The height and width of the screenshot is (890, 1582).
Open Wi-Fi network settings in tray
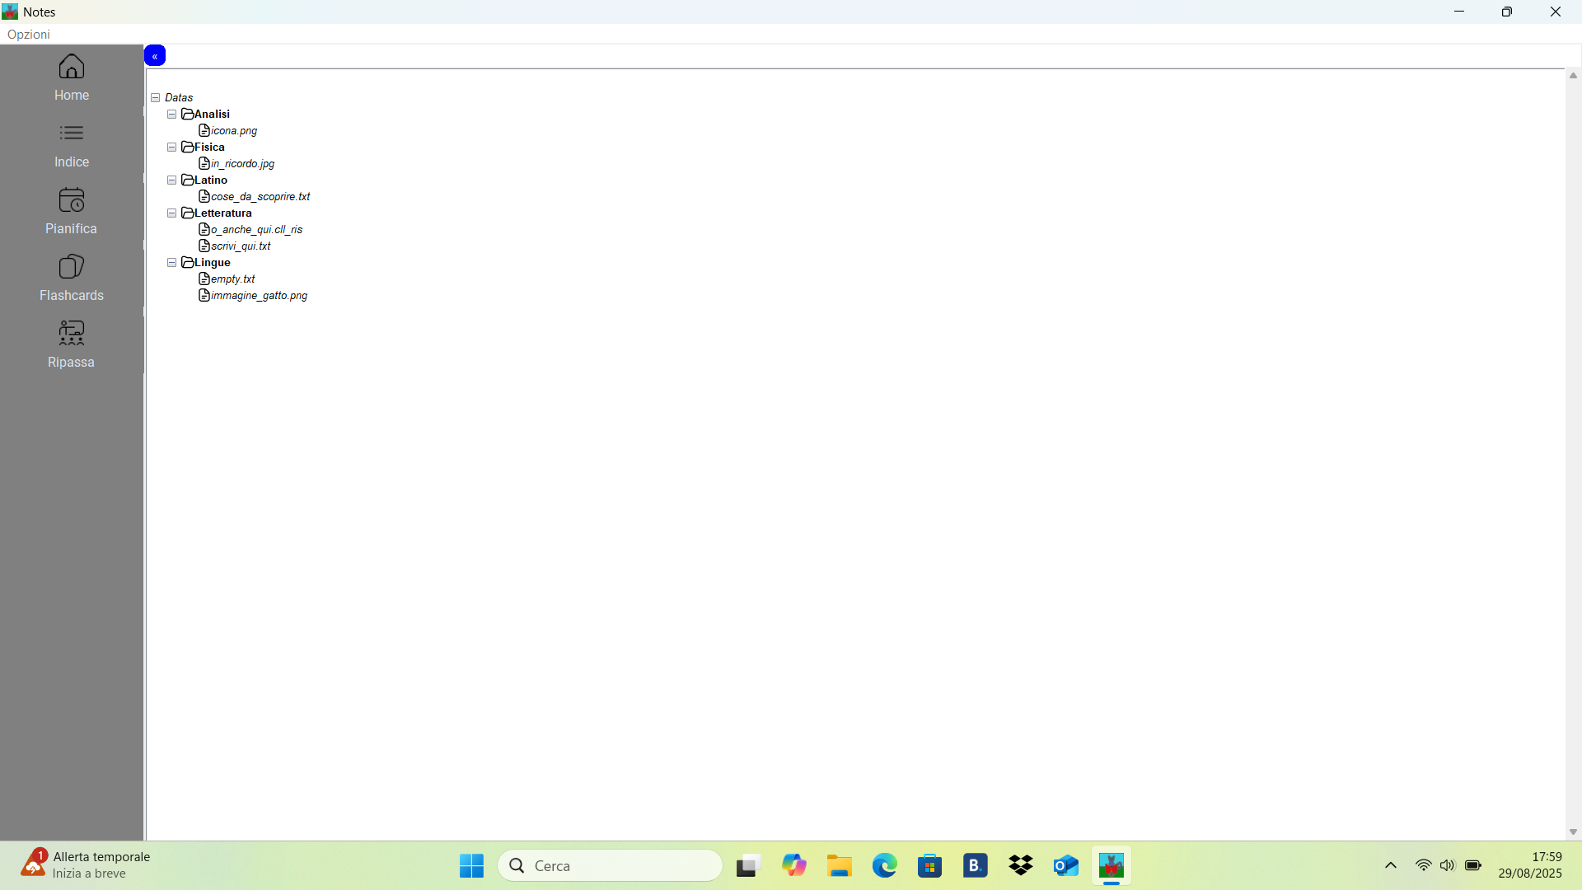point(1423,866)
